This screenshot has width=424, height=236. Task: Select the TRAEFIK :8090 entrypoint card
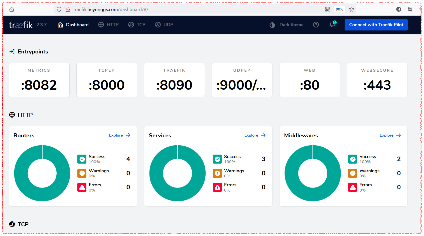coord(174,80)
